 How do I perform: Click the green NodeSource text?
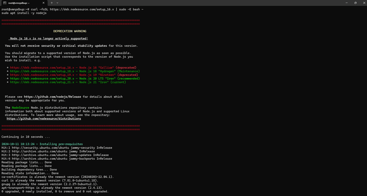[20, 107]
